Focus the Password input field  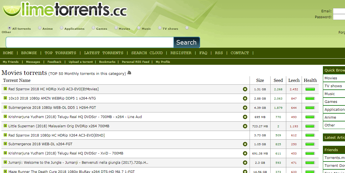click(339, 17)
